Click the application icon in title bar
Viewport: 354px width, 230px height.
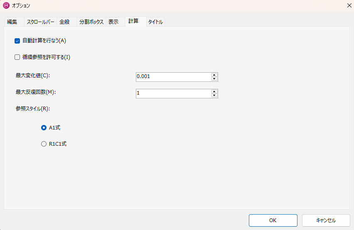click(x=6, y=5)
